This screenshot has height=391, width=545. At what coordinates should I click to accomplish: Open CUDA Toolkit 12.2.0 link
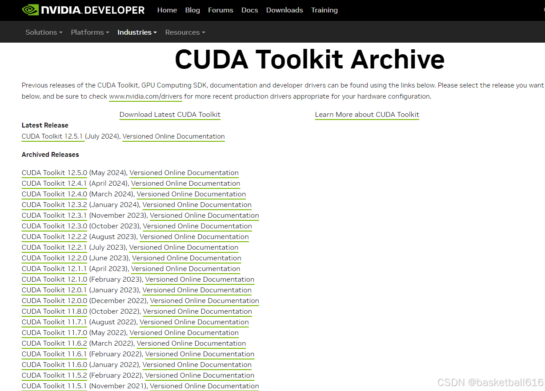tap(54, 258)
